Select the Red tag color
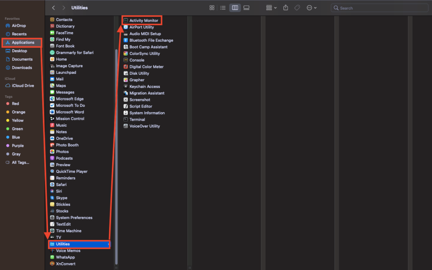 tap(15, 103)
